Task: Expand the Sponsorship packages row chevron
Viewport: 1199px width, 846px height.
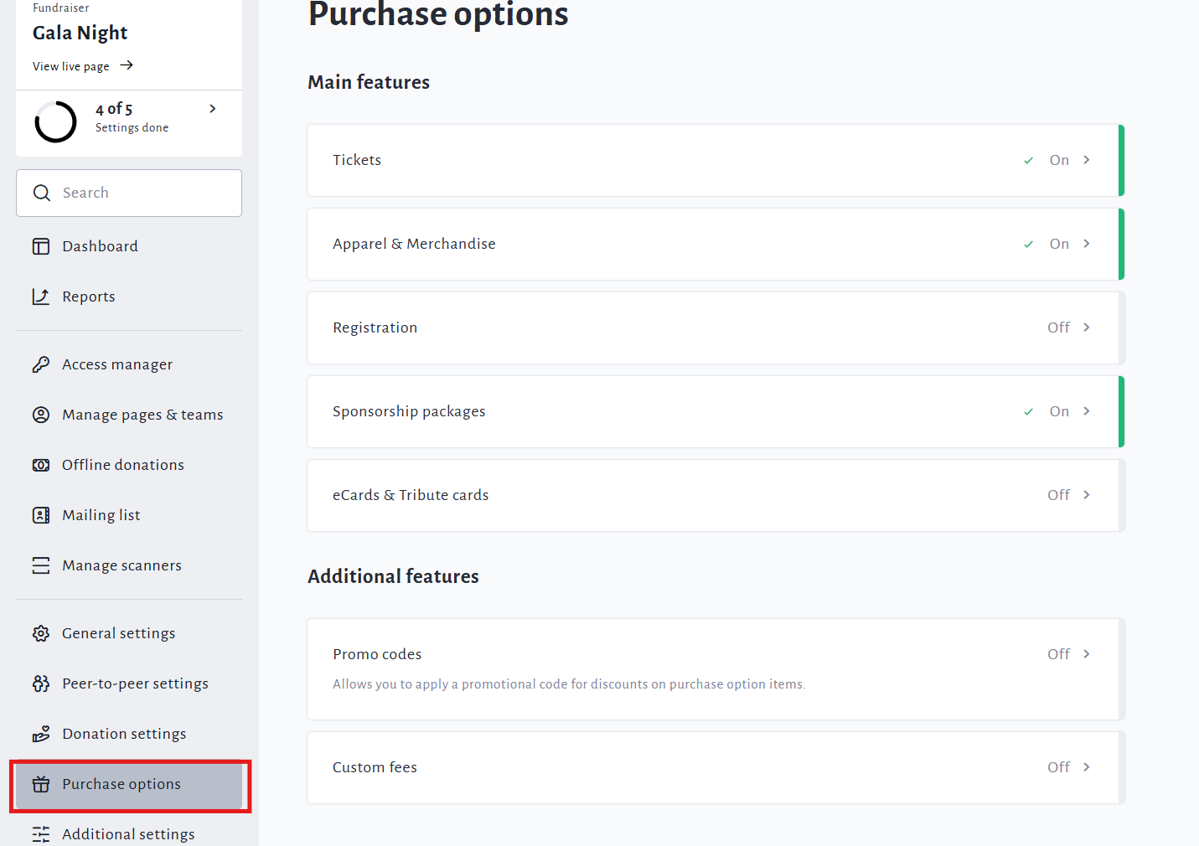Action: pos(1087,411)
